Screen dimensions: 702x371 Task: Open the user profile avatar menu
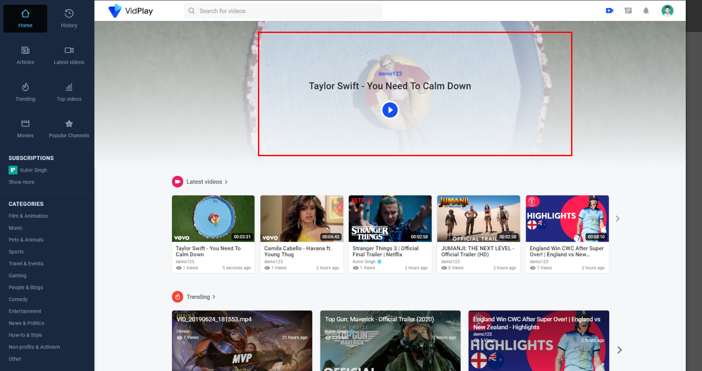(667, 11)
